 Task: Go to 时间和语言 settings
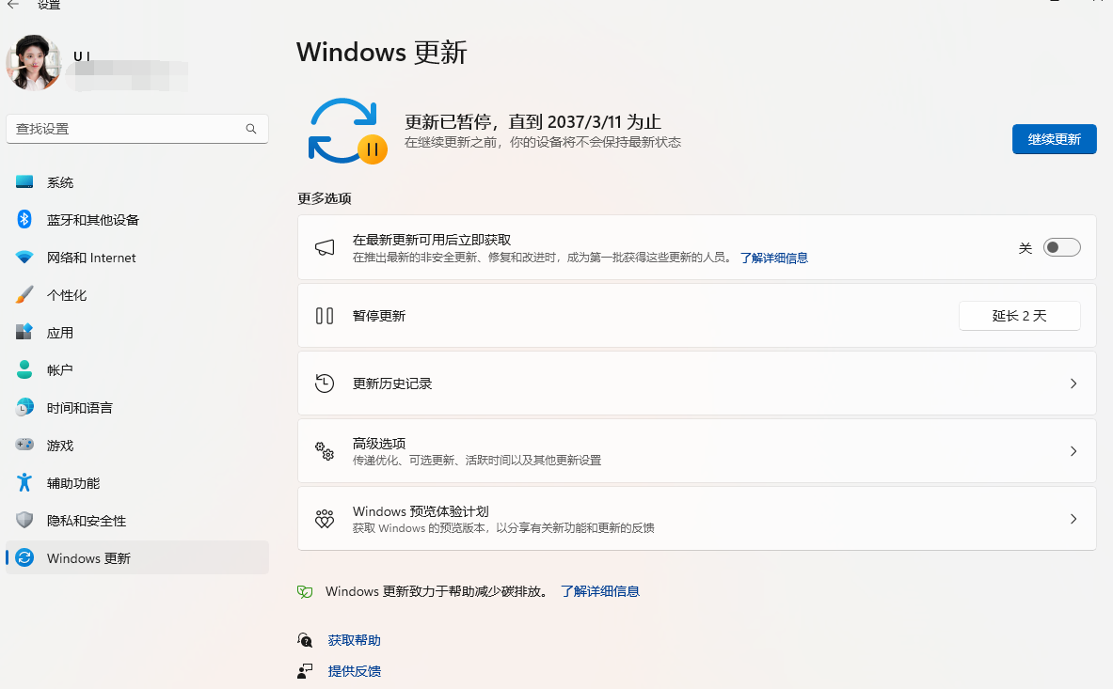(x=137, y=408)
